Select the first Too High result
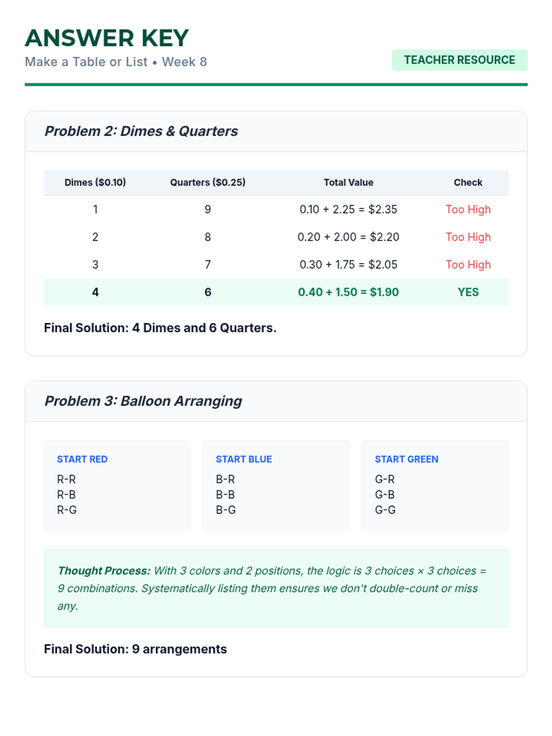 pyautogui.click(x=468, y=209)
